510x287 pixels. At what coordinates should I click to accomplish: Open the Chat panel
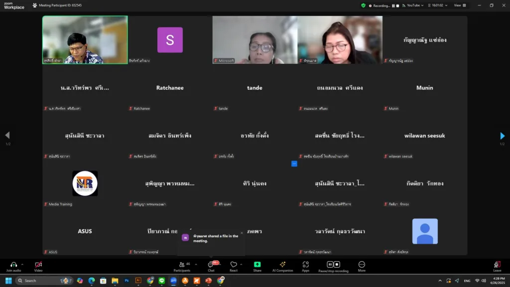coord(211,265)
